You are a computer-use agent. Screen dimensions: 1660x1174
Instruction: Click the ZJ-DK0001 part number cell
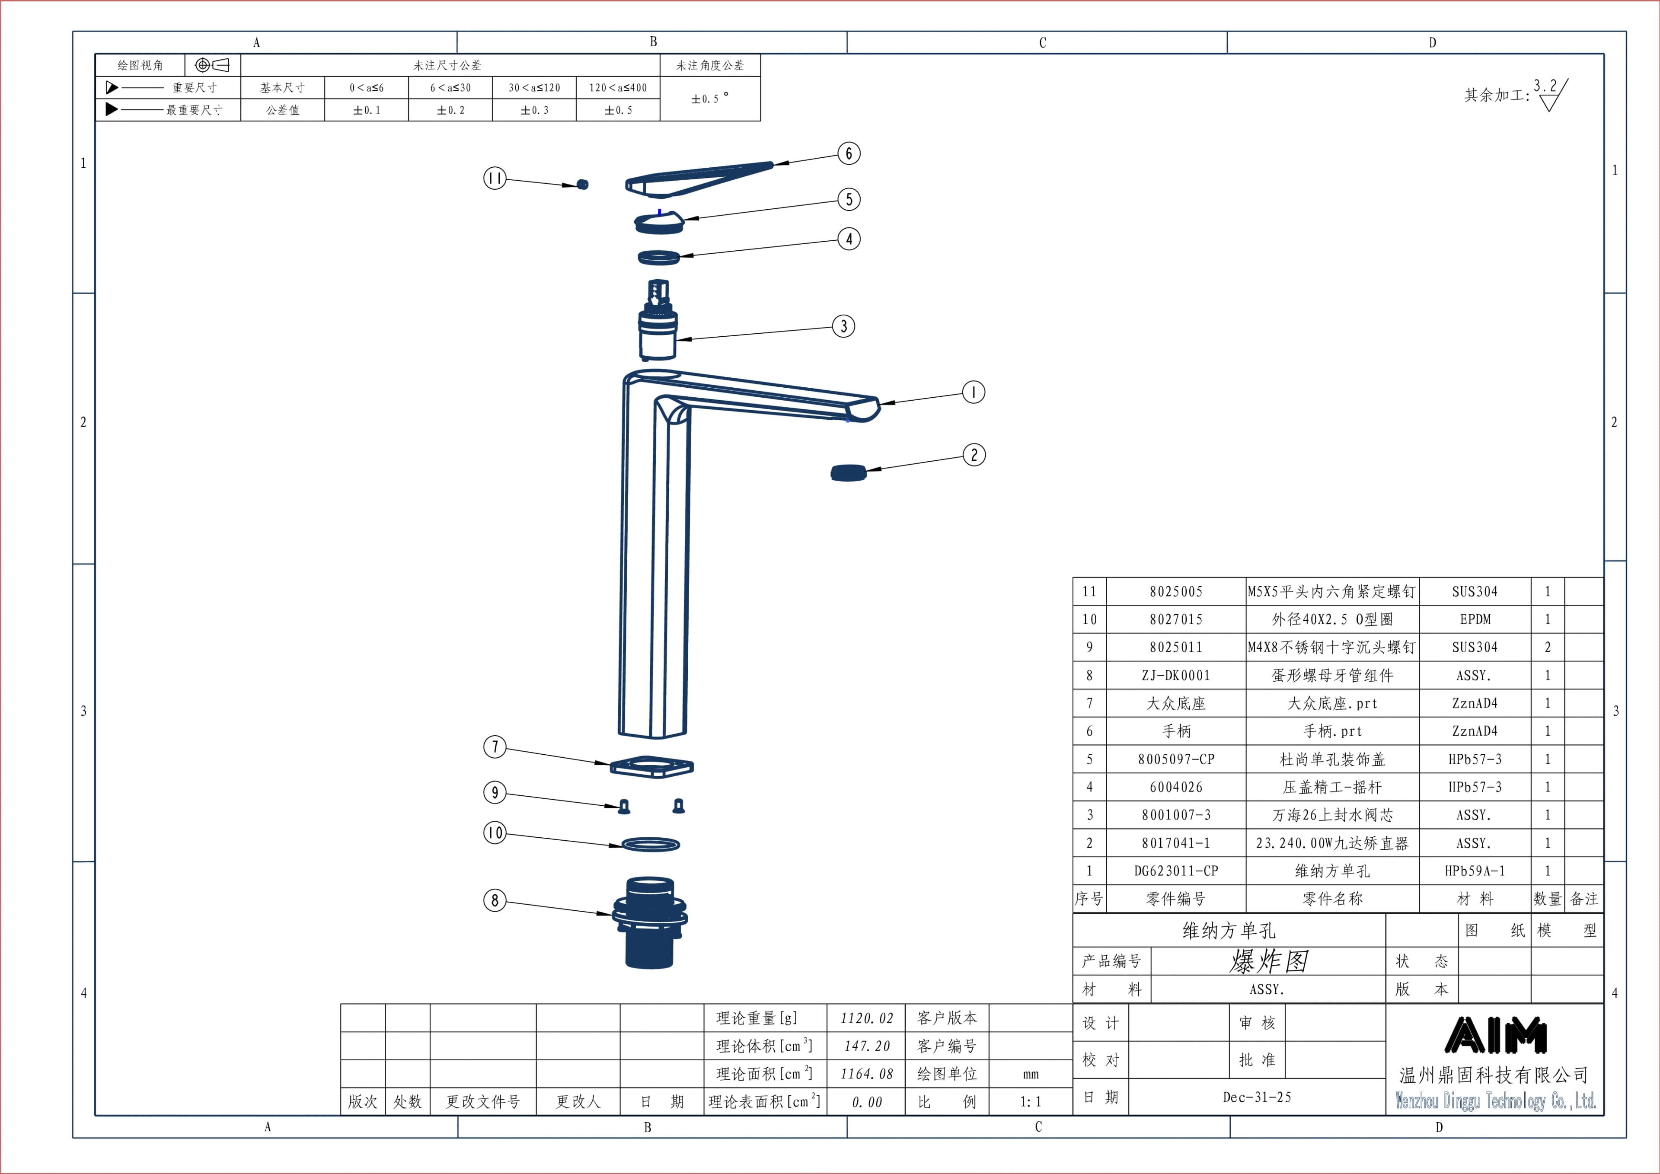point(1175,675)
